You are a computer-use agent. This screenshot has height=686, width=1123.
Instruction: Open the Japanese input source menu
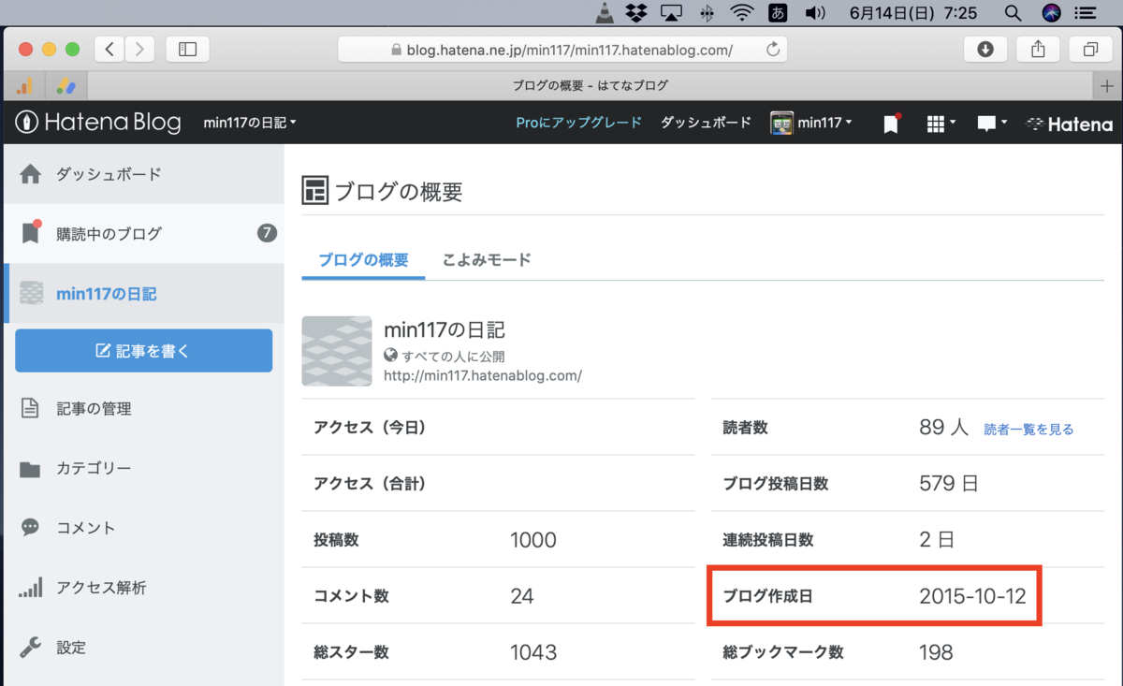point(777,13)
